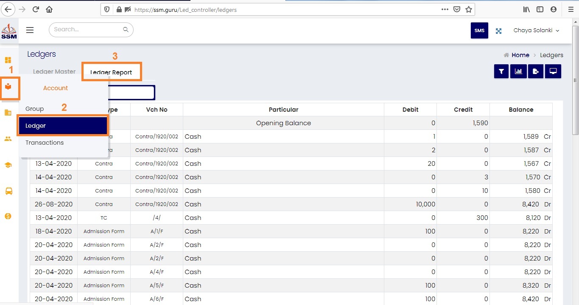Click the bus transport sidebar icon
Screen dimensions: 579x305
point(8,191)
